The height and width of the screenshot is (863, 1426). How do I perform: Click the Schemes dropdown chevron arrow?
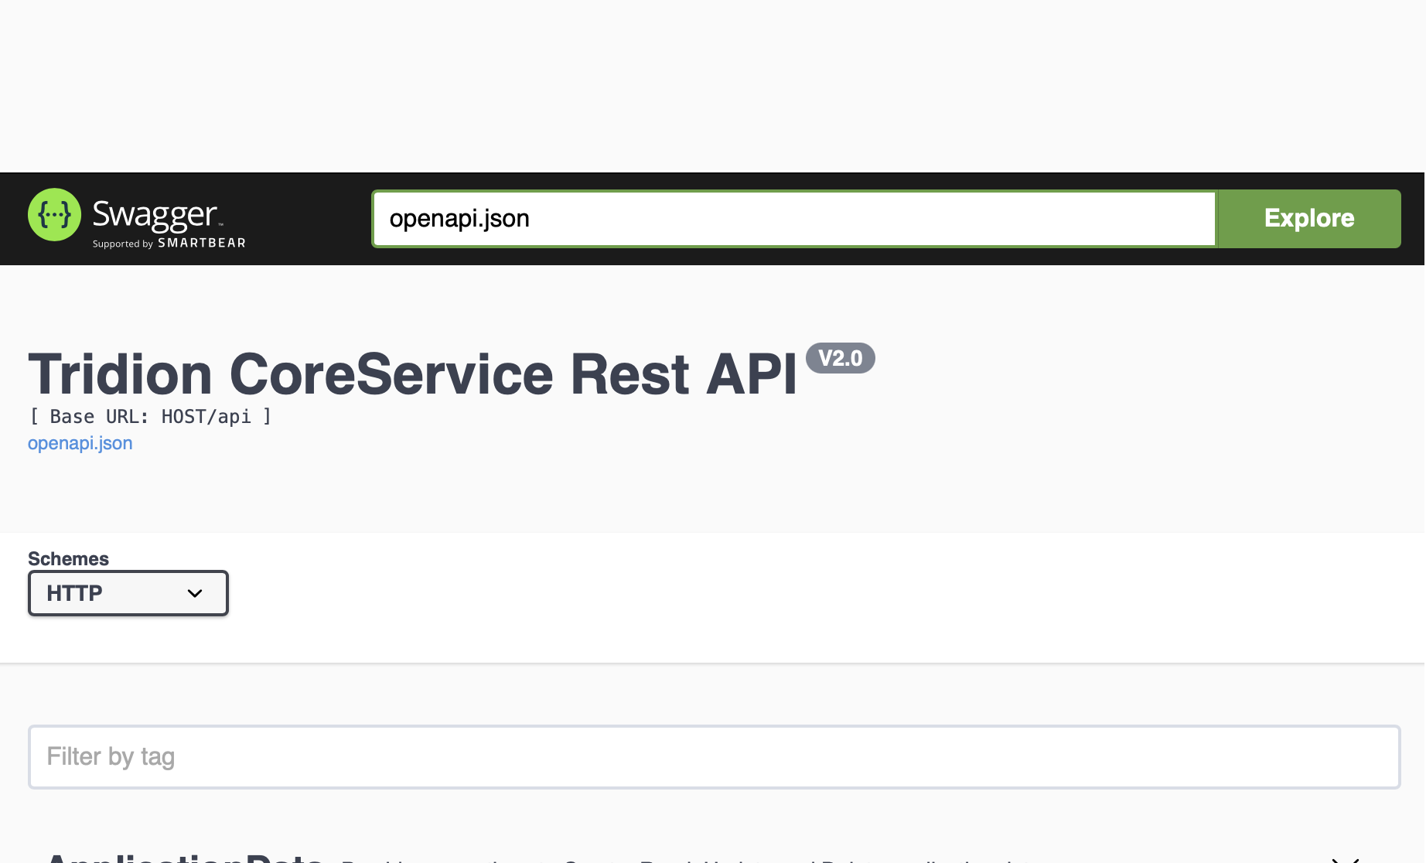pos(193,594)
